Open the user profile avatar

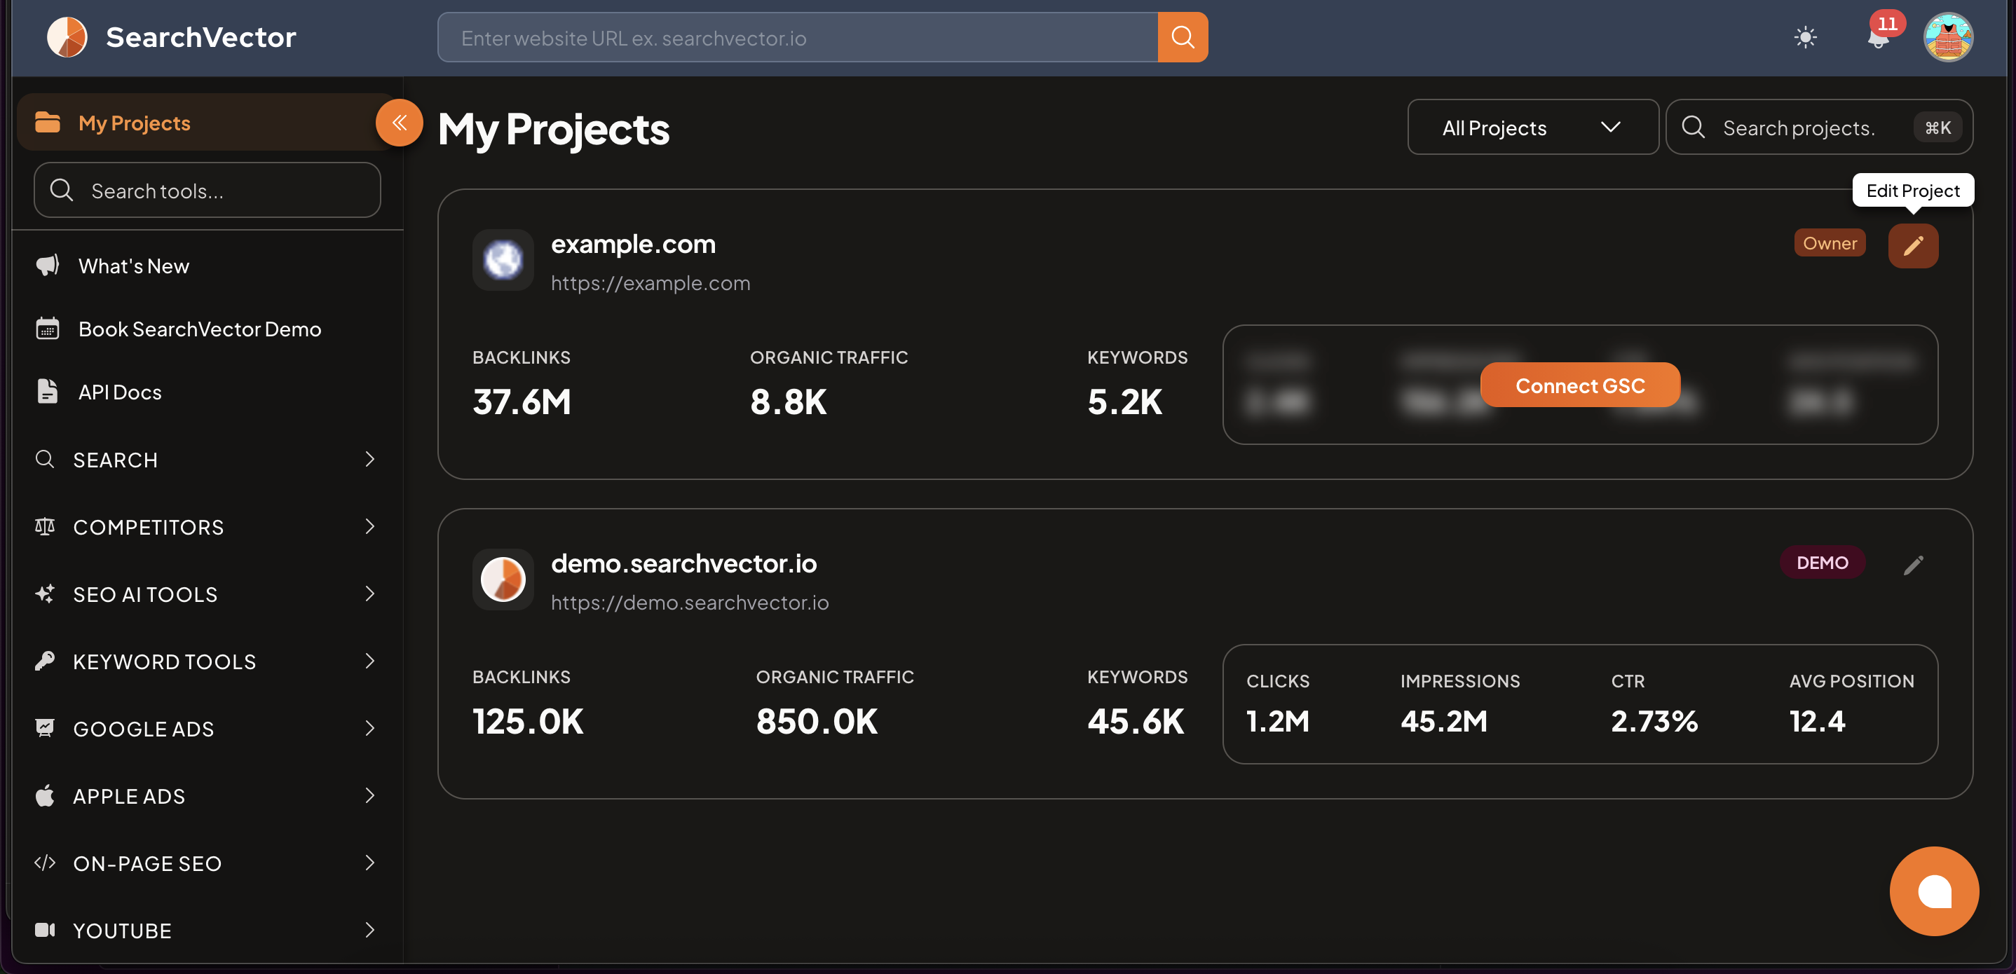point(1947,36)
